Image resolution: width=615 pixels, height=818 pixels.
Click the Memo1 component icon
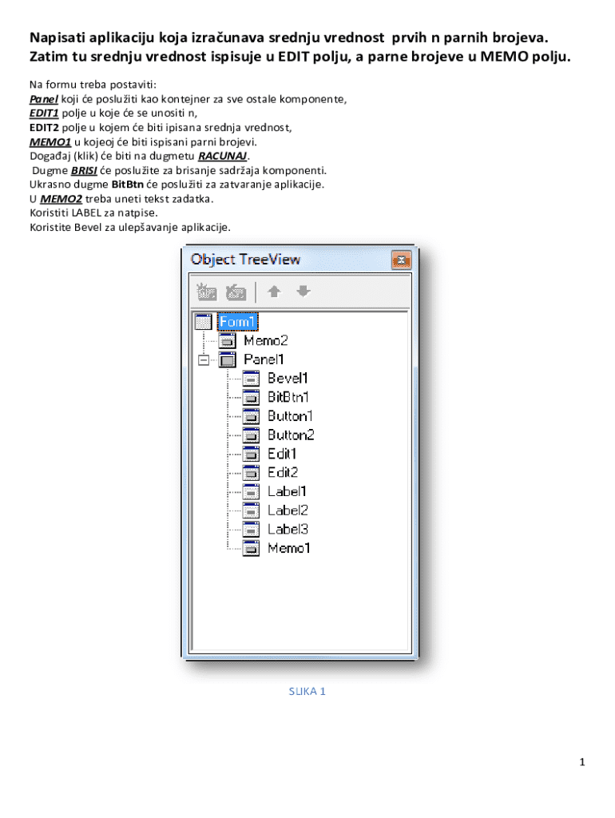click(x=252, y=548)
